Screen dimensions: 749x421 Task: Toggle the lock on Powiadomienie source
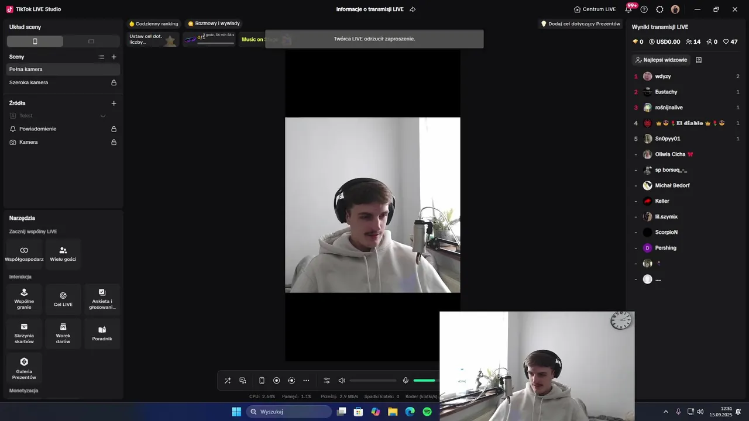pos(114,129)
